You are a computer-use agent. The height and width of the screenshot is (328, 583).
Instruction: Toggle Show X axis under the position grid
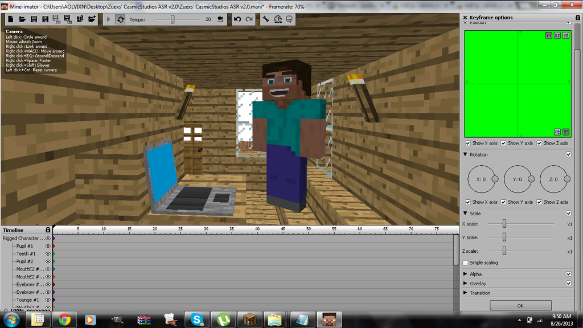point(468,143)
